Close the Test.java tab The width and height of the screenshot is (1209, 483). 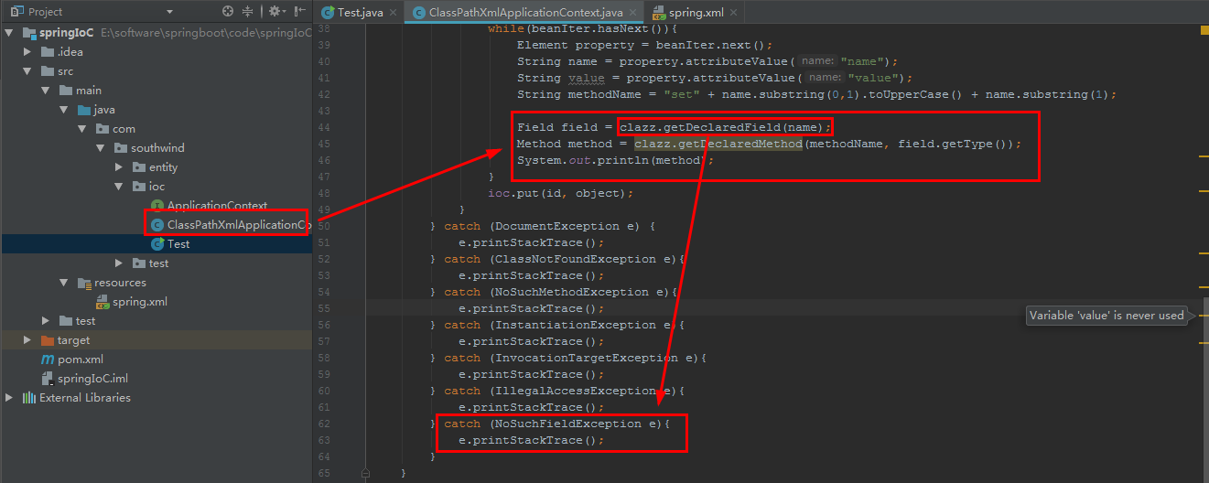392,13
